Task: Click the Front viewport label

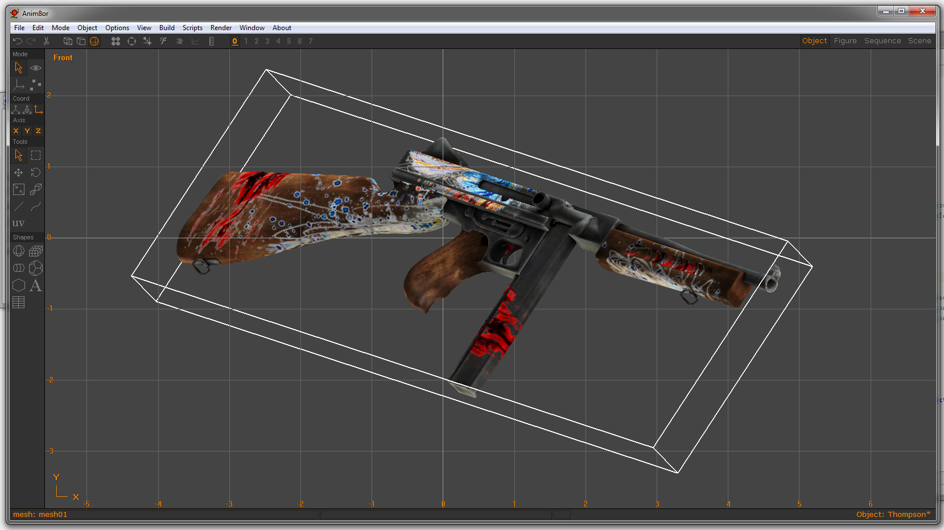Action: tap(63, 58)
